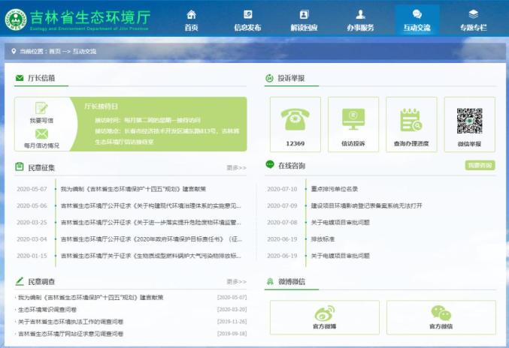Image resolution: width=509 pixels, height=348 pixels.
Task: Click the 12369 telephone hotline icon
Action: click(x=295, y=118)
